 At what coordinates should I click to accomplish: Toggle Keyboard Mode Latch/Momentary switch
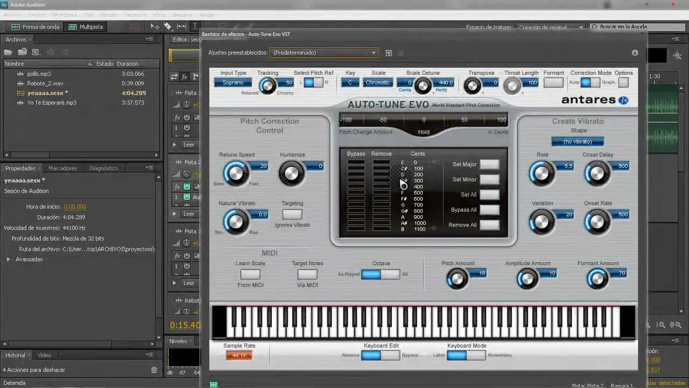pos(466,355)
